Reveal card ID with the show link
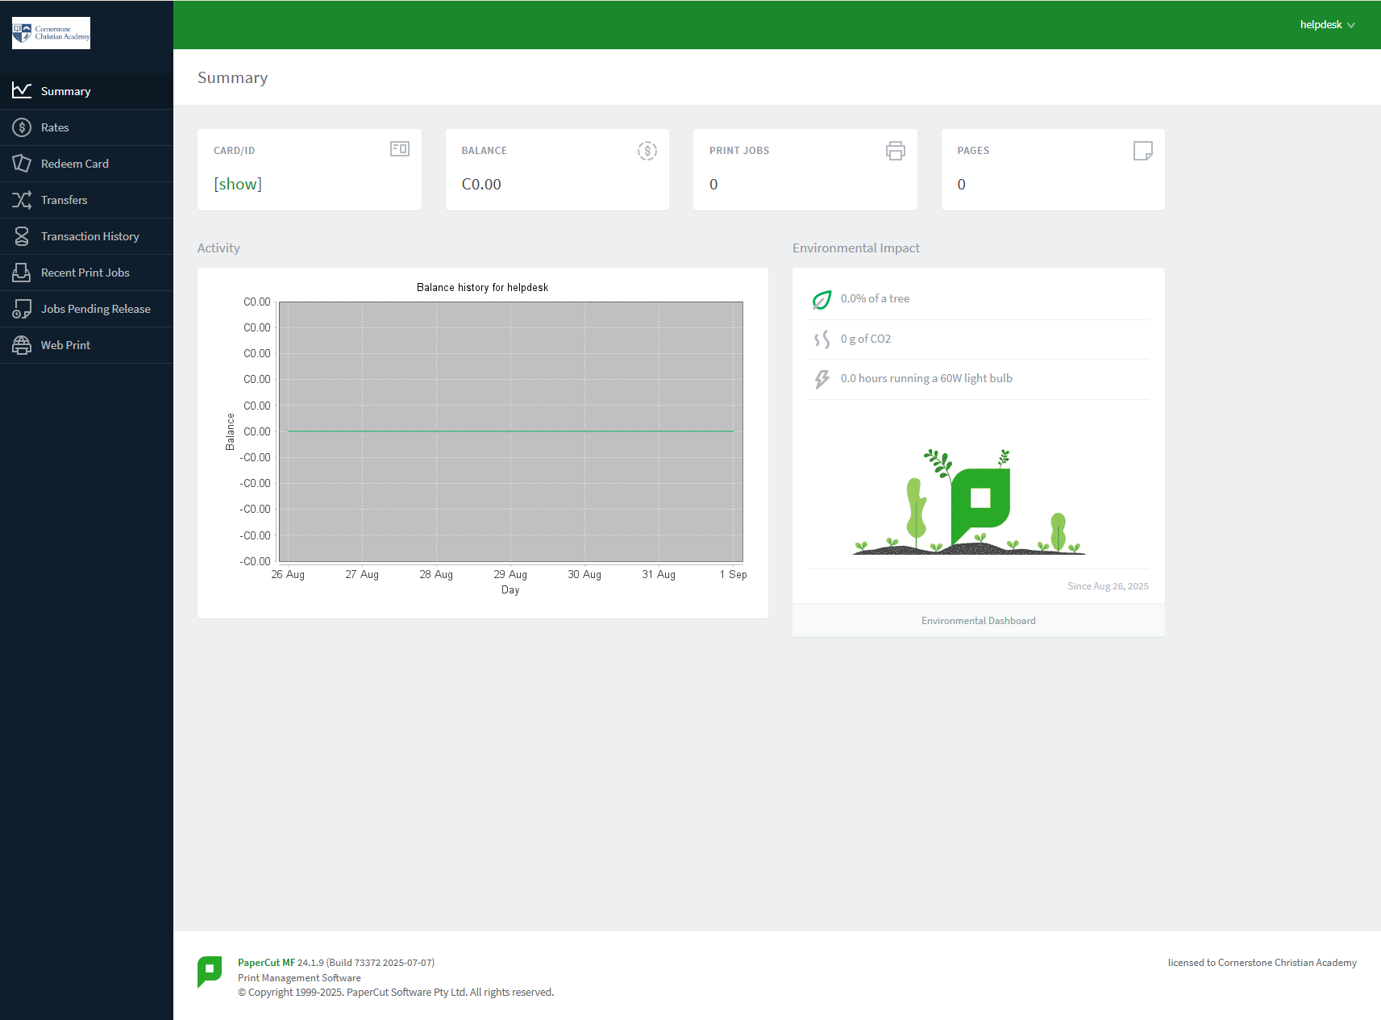Image resolution: width=1381 pixels, height=1020 pixels. pyautogui.click(x=238, y=184)
